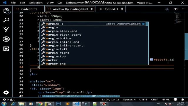
Task: Open the Edit menu
Action: [x=22, y=3]
